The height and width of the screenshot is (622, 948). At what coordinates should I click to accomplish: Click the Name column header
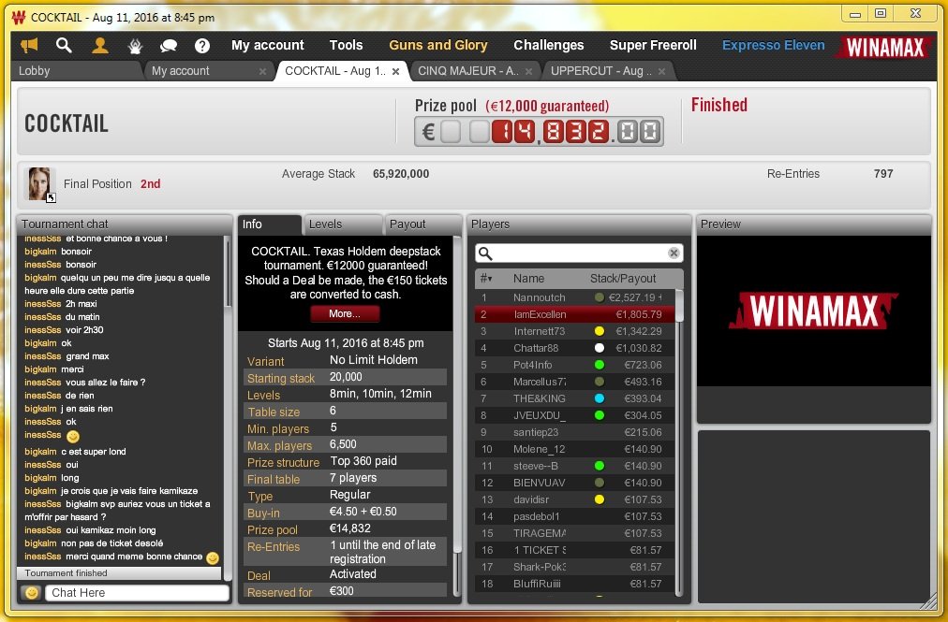[x=528, y=279]
